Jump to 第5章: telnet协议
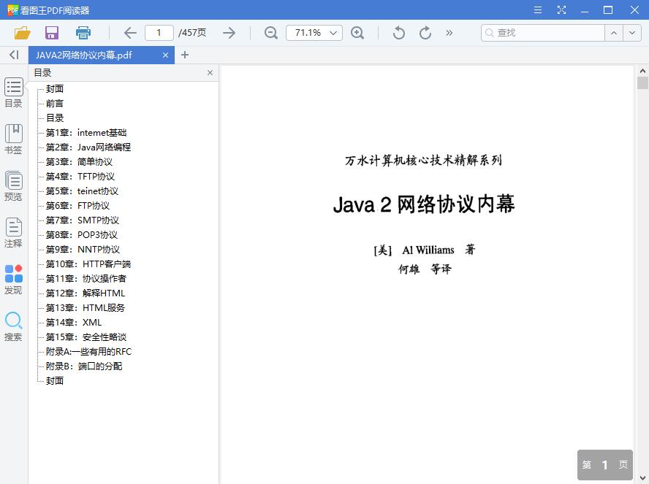Image resolution: width=649 pixels, height=484 pixels. pos(82,191)
